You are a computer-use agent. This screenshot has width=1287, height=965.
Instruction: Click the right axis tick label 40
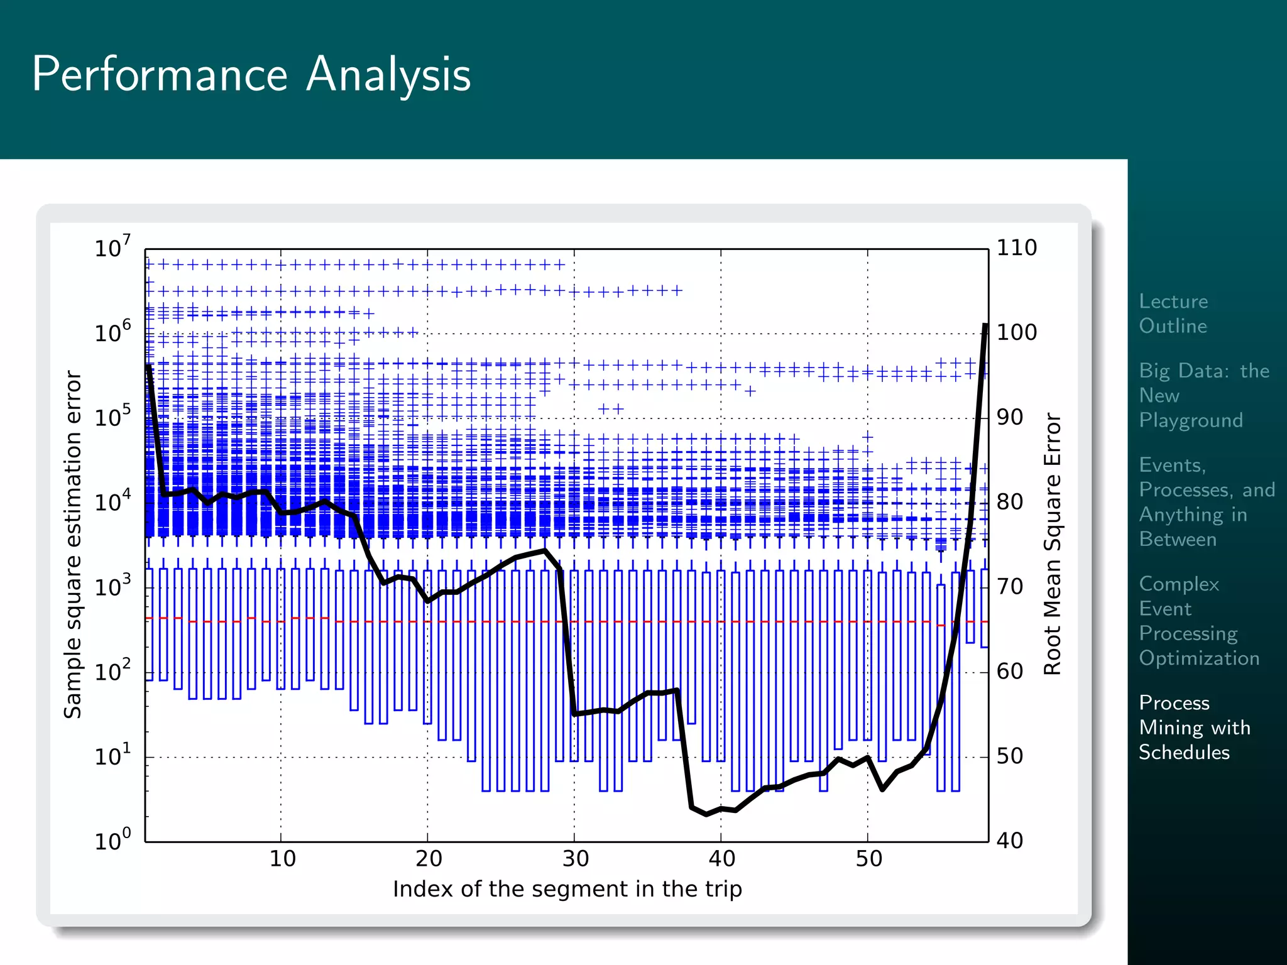[1010, 841]
